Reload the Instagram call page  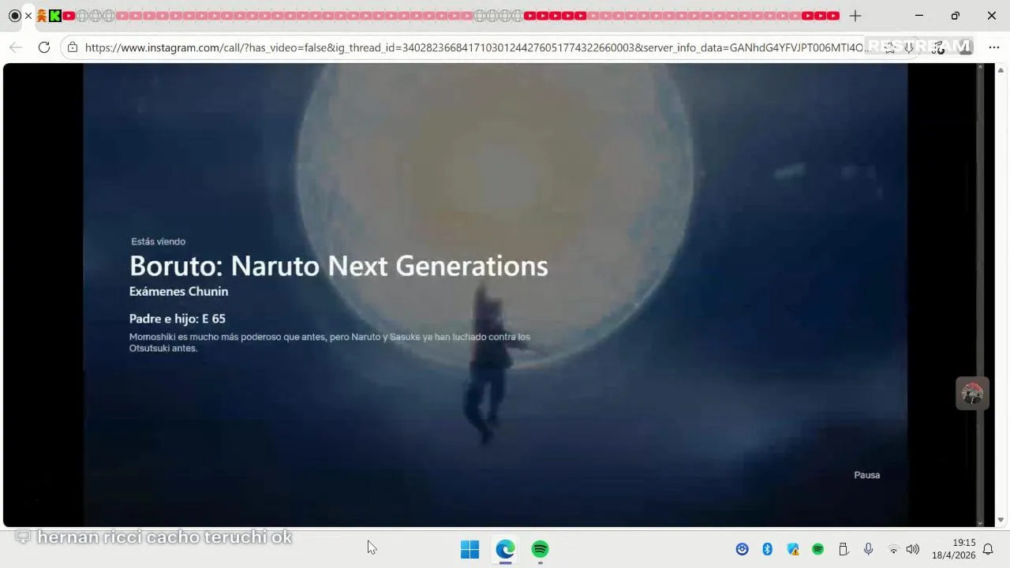pos(44,47)
